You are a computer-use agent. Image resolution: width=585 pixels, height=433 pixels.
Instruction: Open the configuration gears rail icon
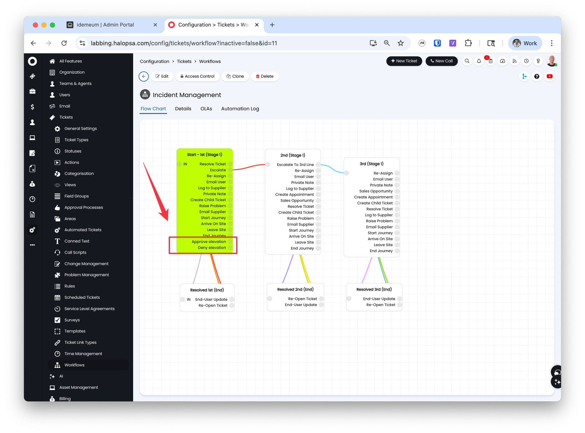[32, 230]
